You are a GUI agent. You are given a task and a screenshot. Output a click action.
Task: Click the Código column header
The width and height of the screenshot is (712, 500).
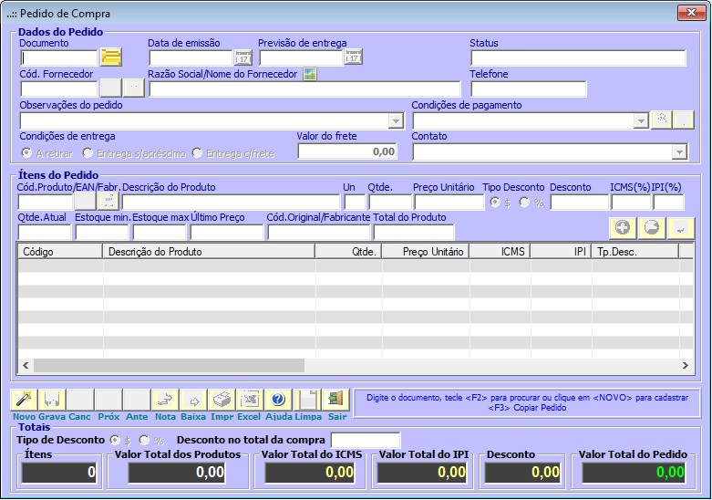60,251
